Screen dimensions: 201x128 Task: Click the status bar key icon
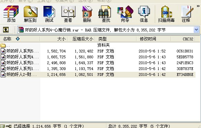(9, 126)
